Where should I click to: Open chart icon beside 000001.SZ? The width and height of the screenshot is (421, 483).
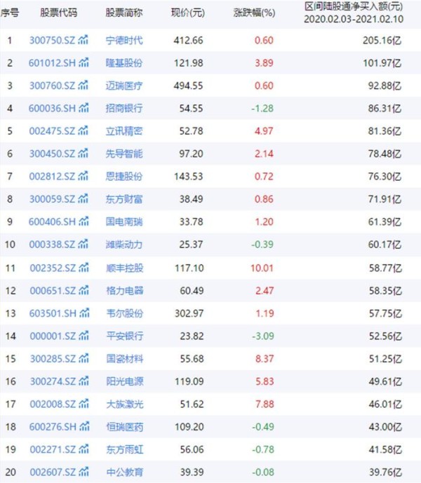(83, 336)
